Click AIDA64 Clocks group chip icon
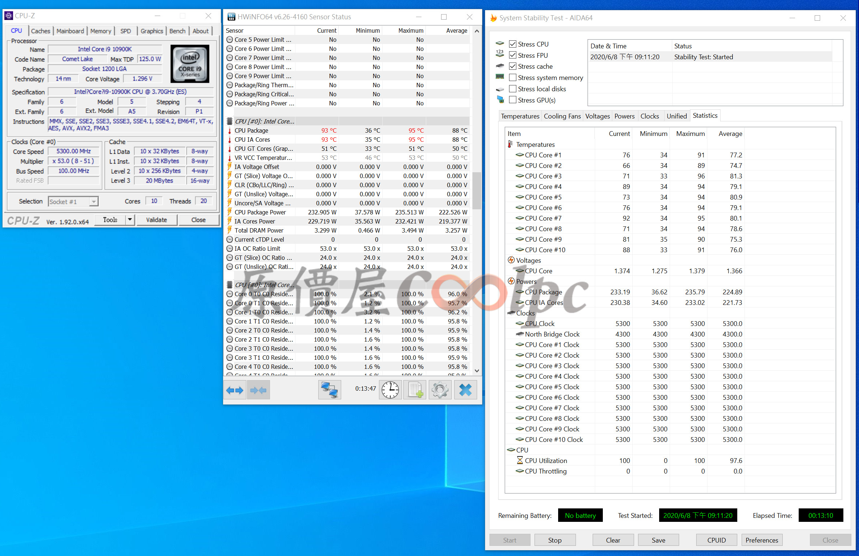 (x=511, y=313)
